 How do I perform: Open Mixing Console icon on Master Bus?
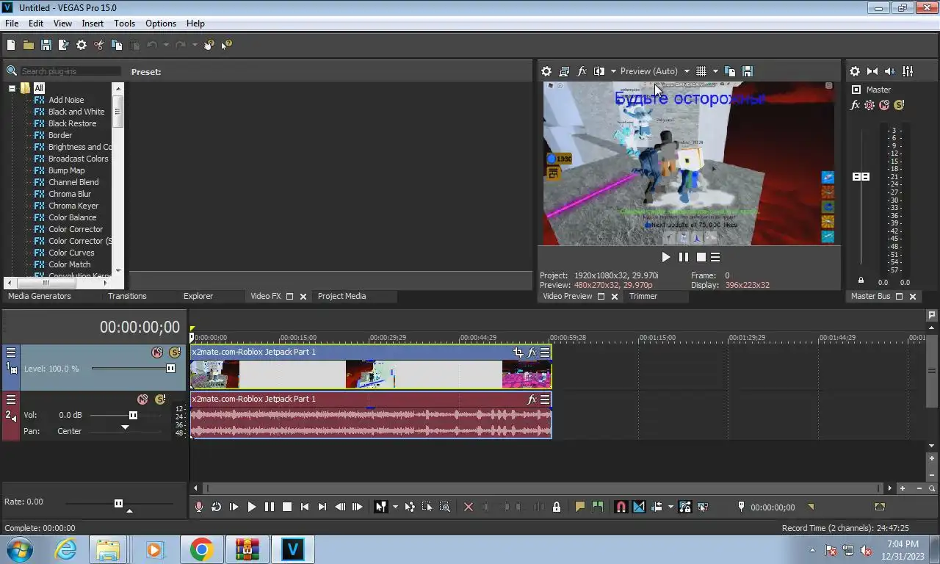(908, 71)
